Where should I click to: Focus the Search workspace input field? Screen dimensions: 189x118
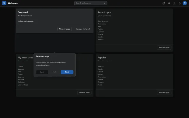[x=91, y=3]
